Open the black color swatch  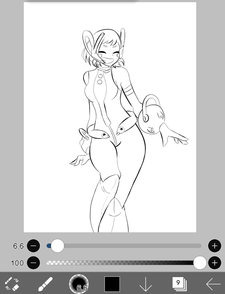tap(112, 284)
